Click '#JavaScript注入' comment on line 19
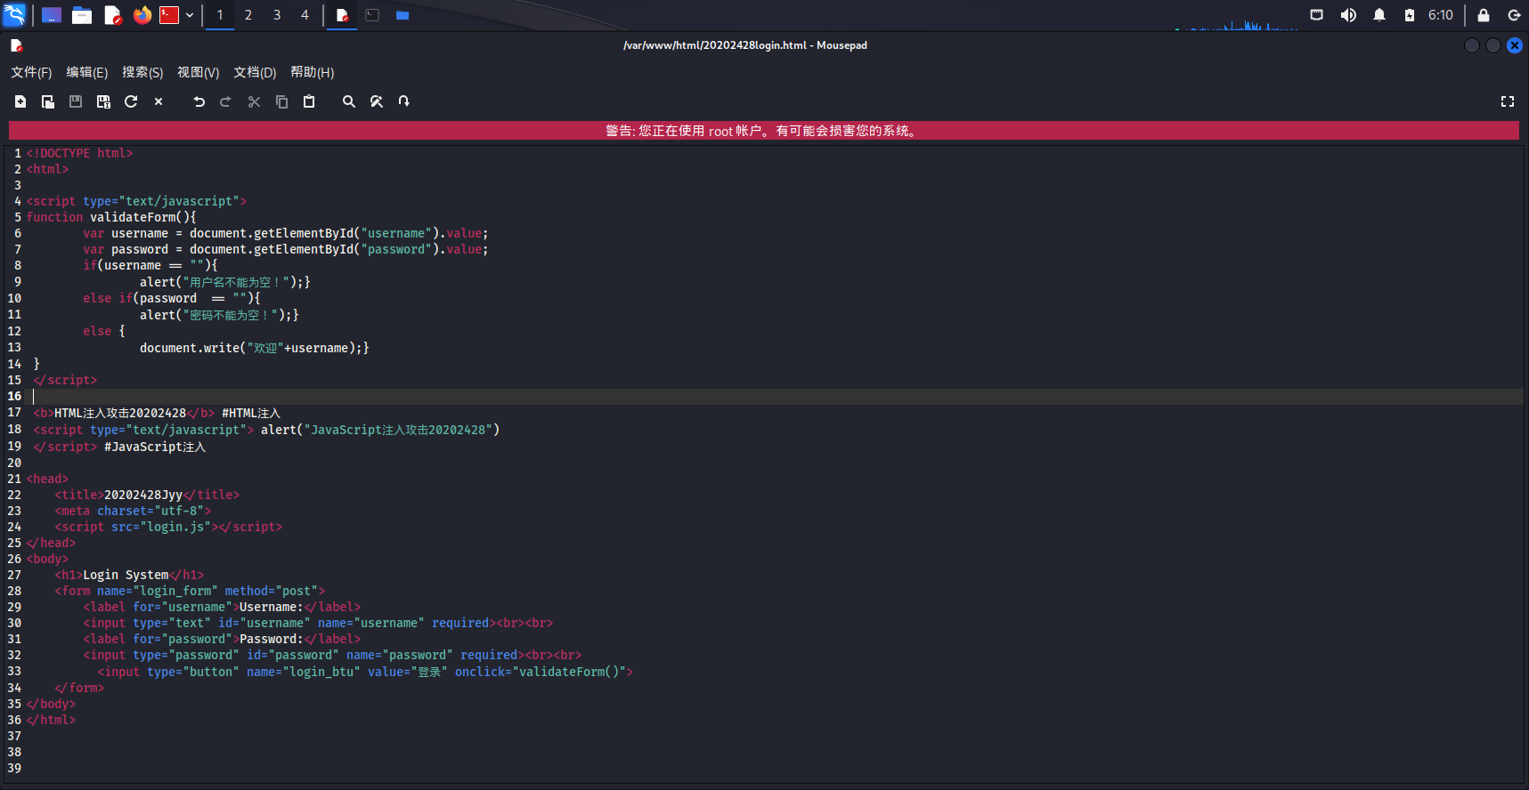The height and width of the screenshot is (790, 1529). pyautogui.click(x=155, y=447)
